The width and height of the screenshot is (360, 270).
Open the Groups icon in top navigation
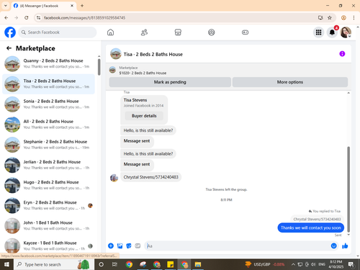click(212, 32)
